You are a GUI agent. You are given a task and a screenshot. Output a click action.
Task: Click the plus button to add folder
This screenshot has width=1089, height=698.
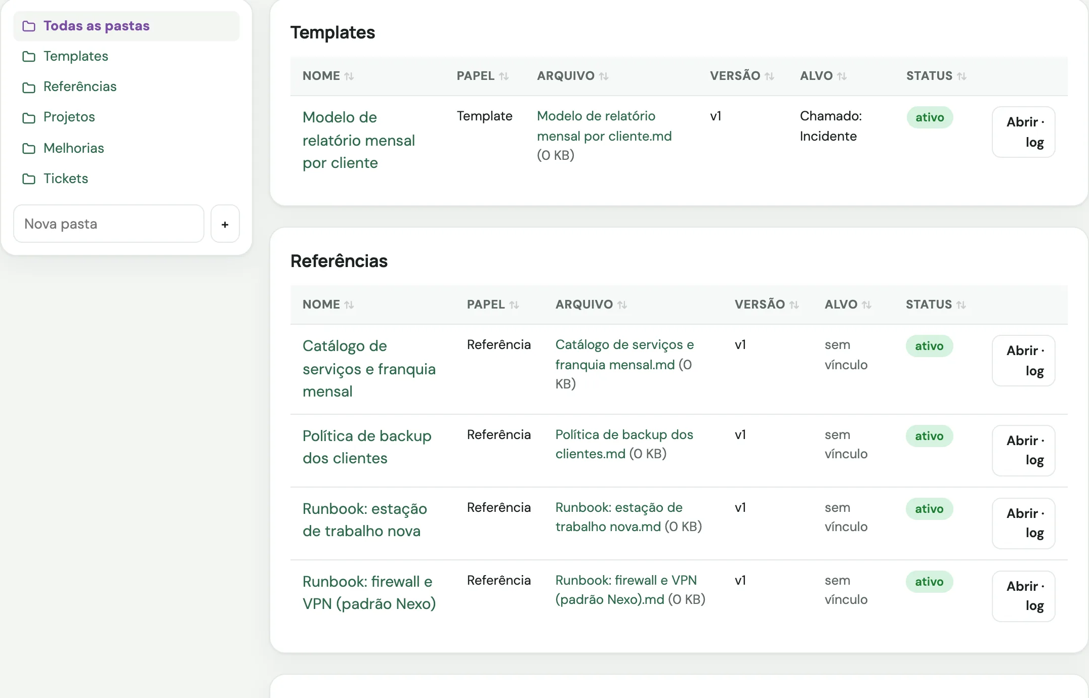pyautogui.click(x=225, y=224)
